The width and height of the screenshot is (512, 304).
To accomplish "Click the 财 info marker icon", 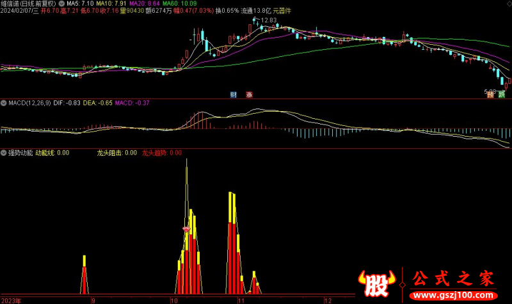I will click(x=233, y=95).
